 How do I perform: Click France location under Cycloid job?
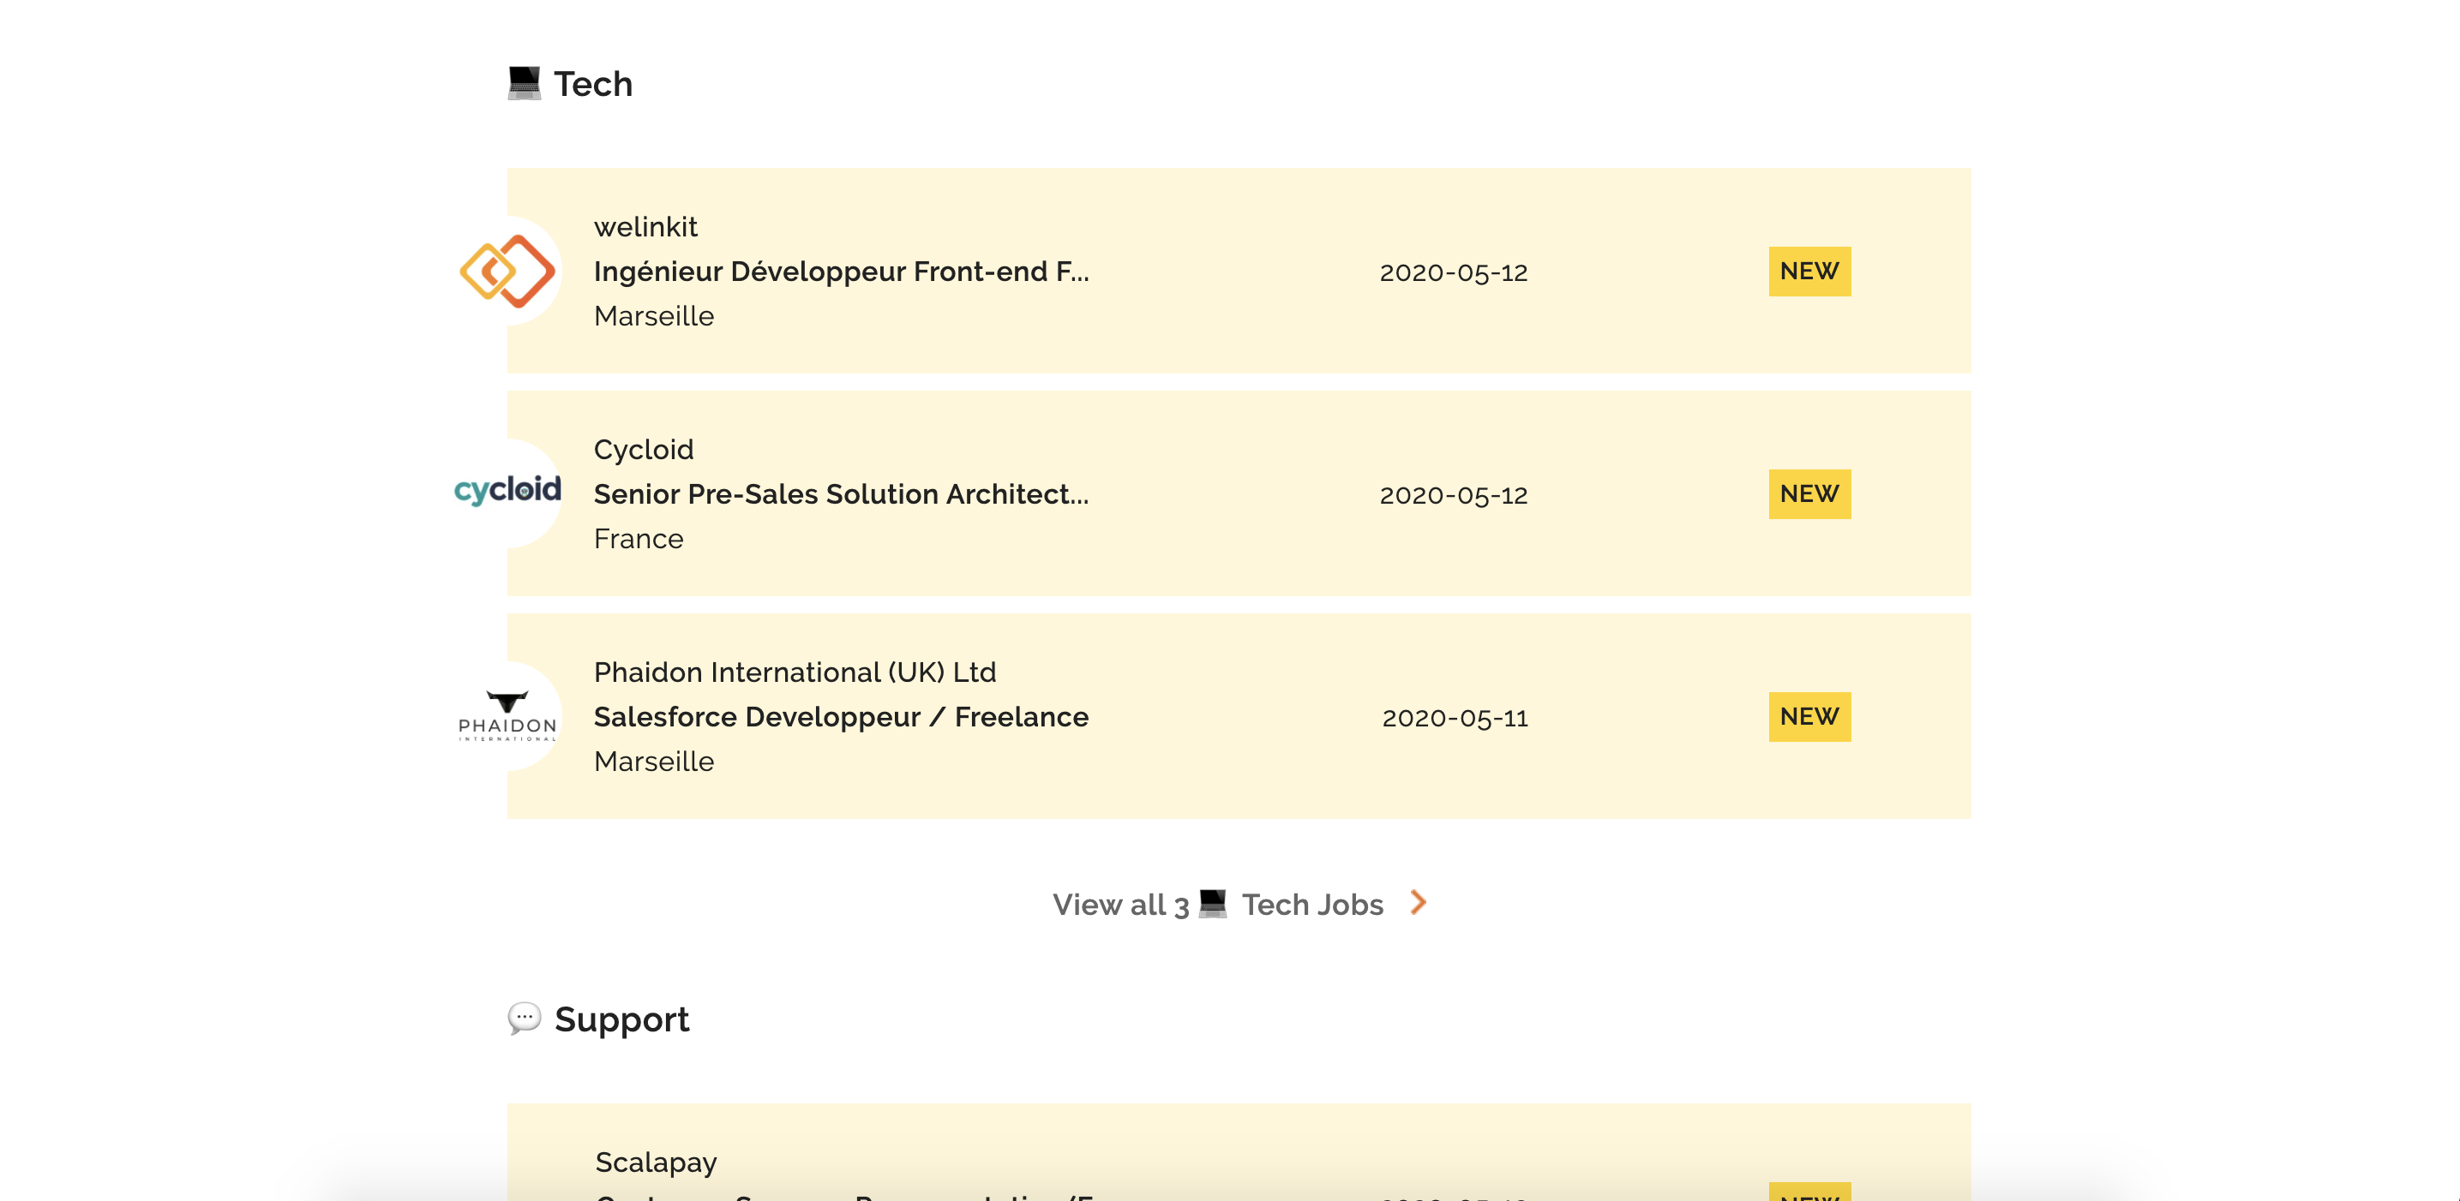click(x=638, y=539)
